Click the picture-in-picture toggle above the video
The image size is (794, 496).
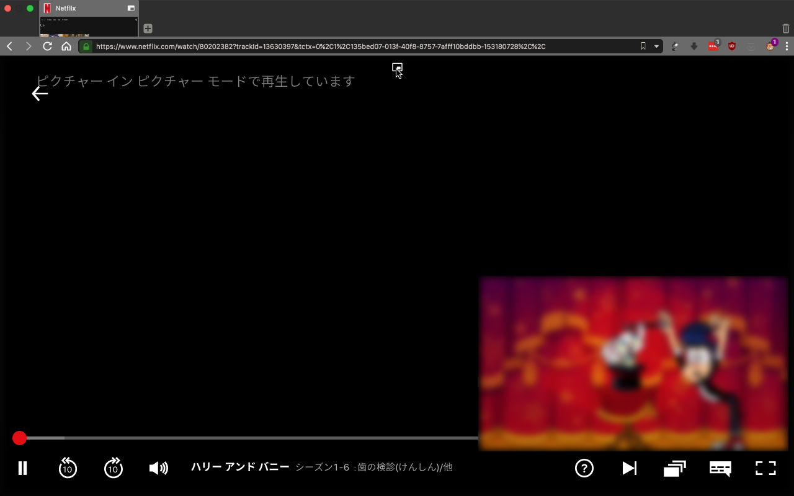pyautogui.click(x=398, y=68)
